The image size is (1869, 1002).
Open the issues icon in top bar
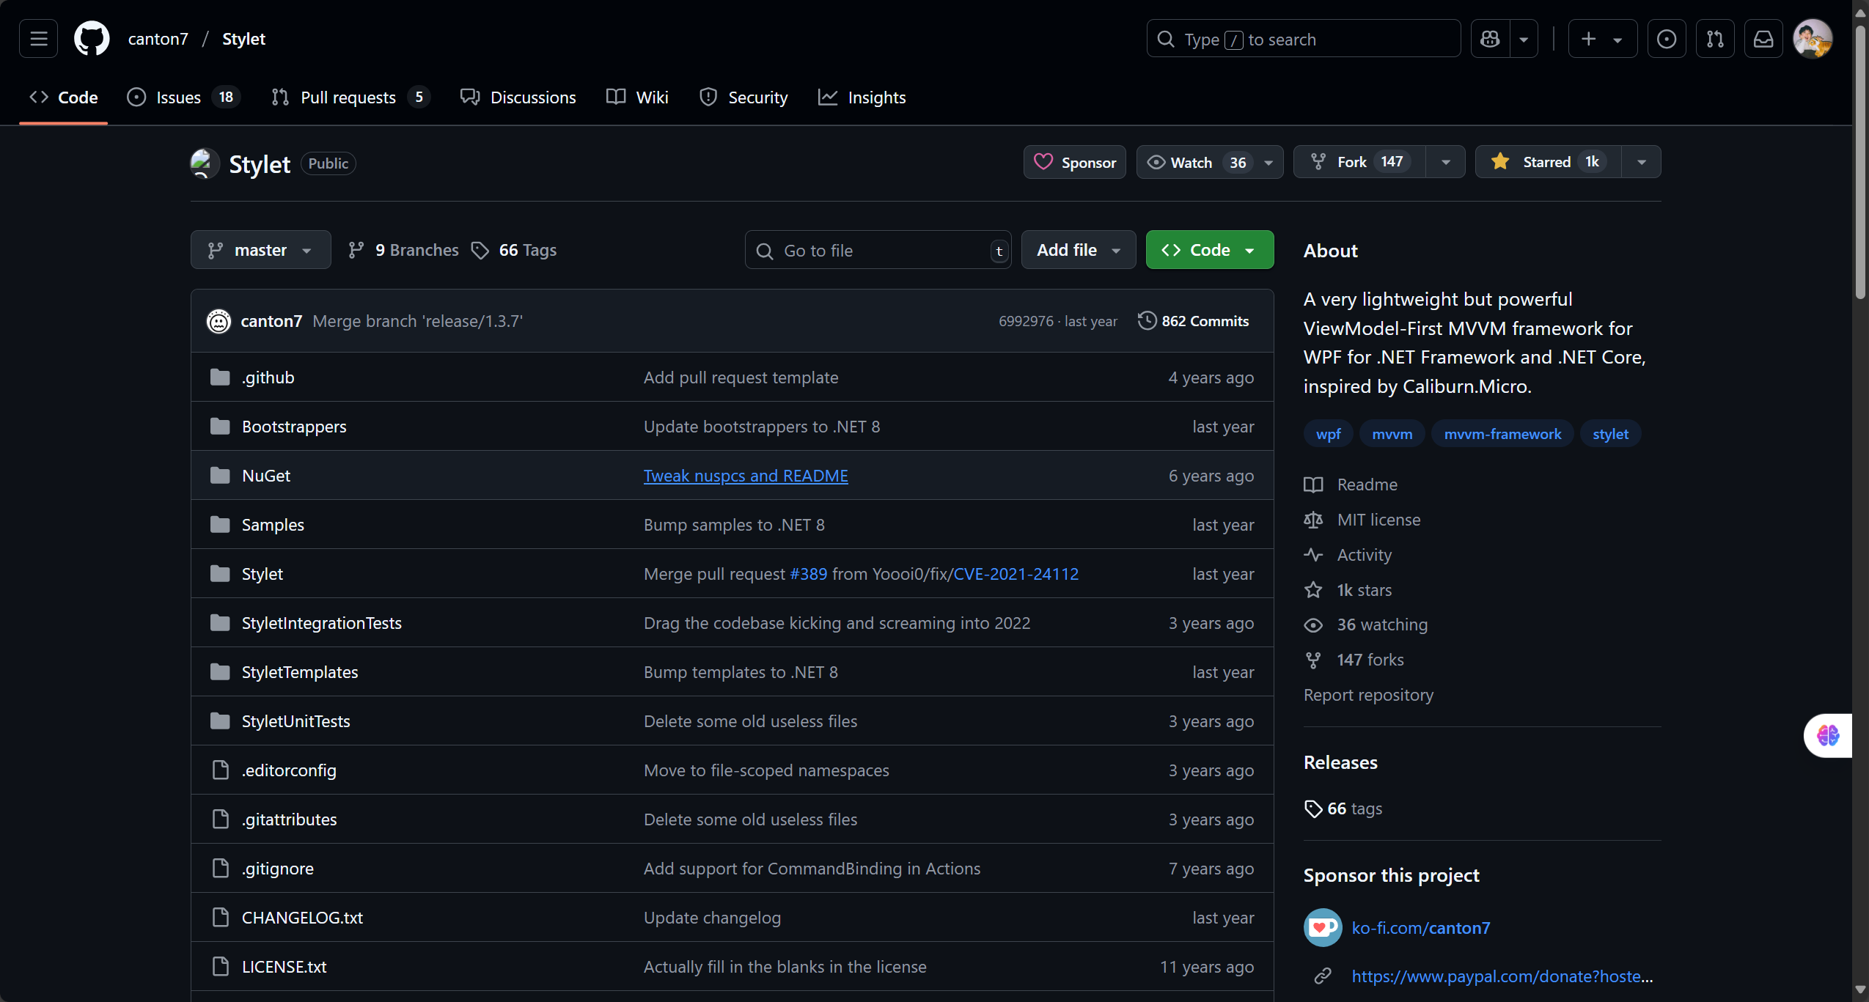1666,39
